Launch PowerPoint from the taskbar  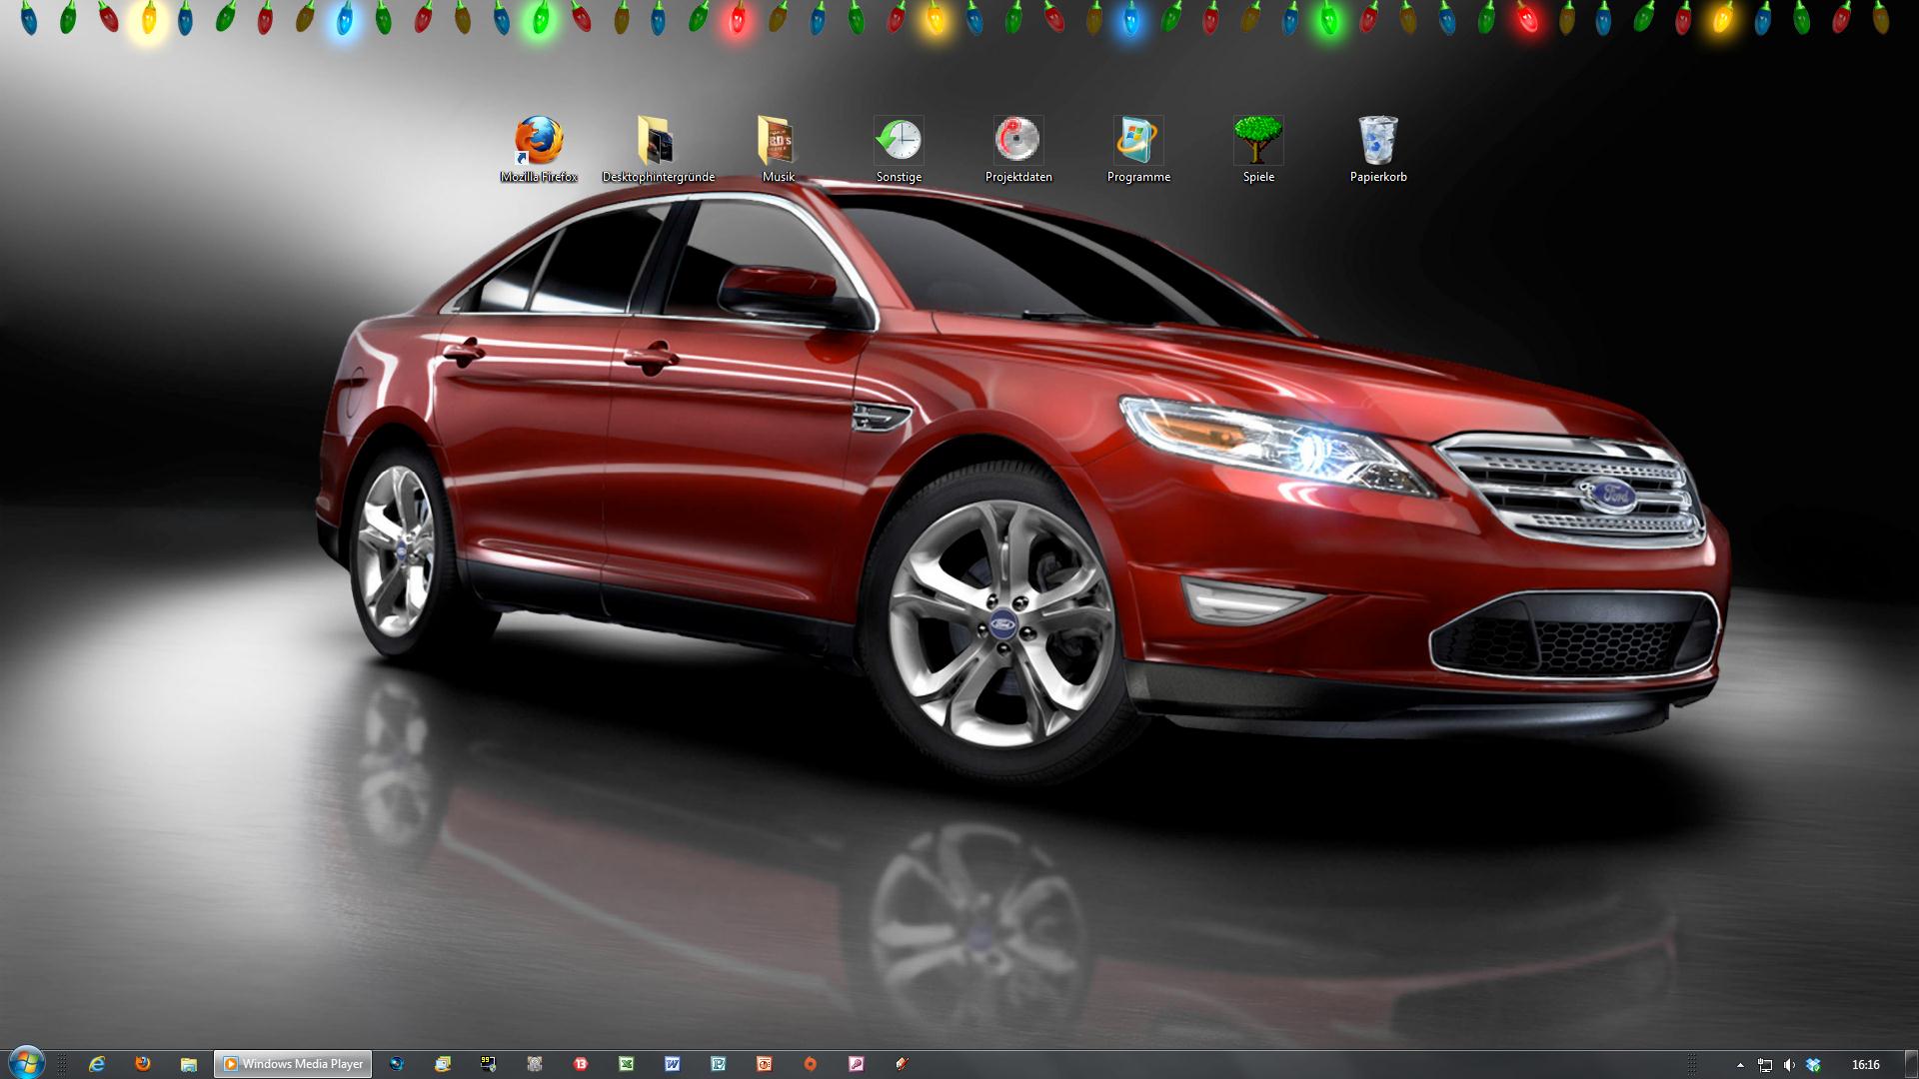pos(765,1064)
